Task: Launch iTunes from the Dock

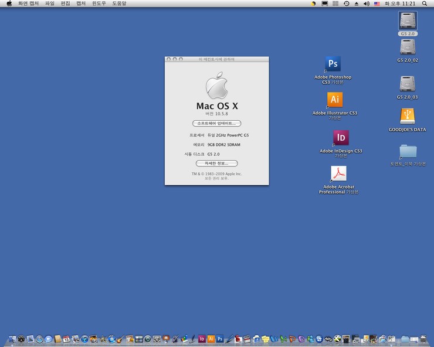Action: pyautogui.click(x=85, y=339)
